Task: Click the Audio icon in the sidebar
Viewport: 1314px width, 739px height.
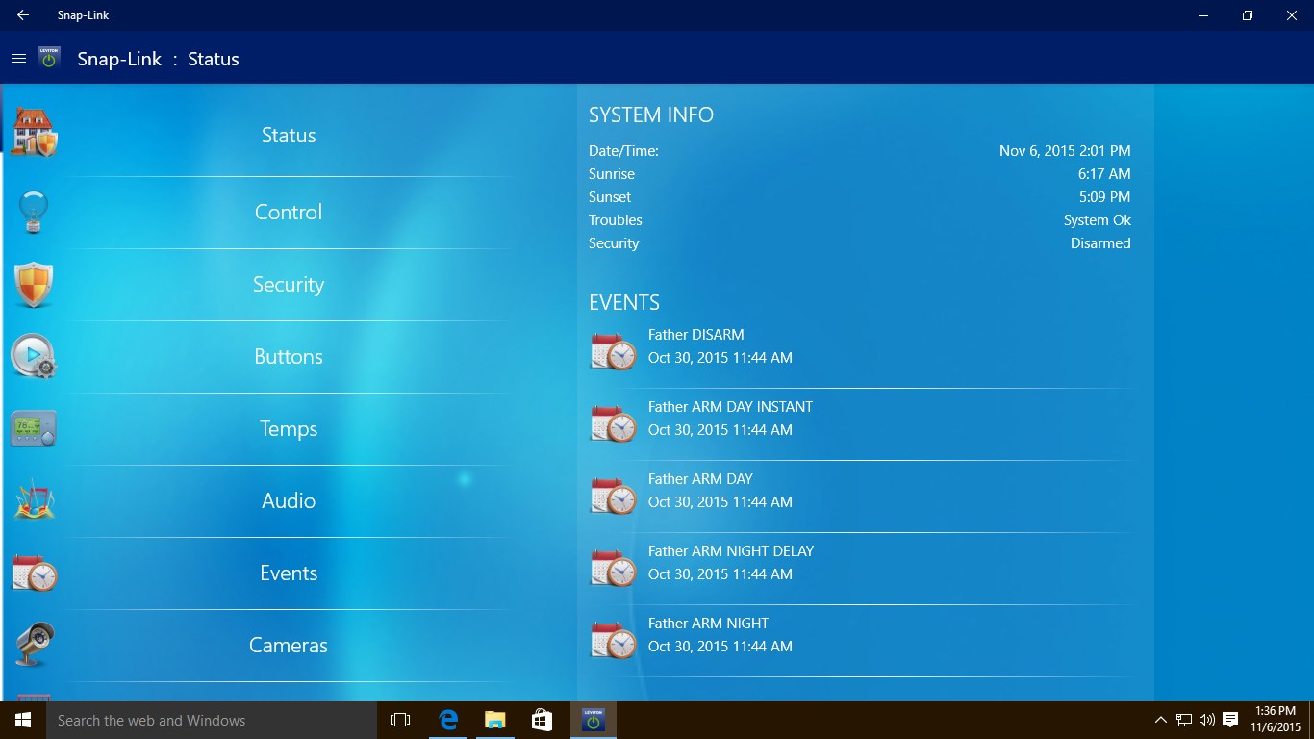Action: tap(34, 500)
